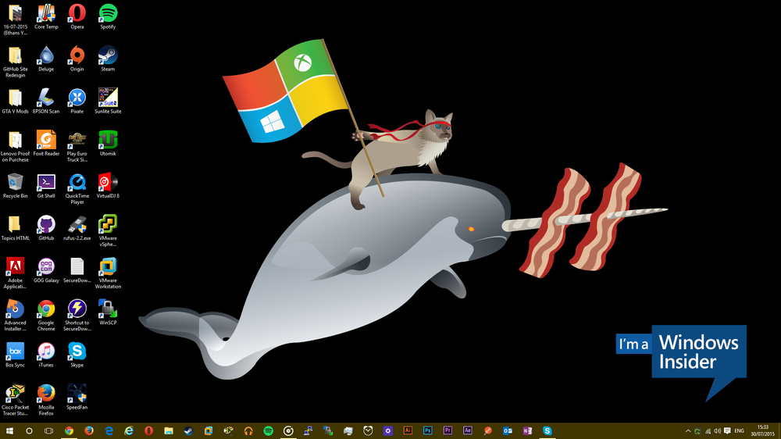Select the SecureDow... document file
This screenshot has width=781, height=439.
point(77,270)
